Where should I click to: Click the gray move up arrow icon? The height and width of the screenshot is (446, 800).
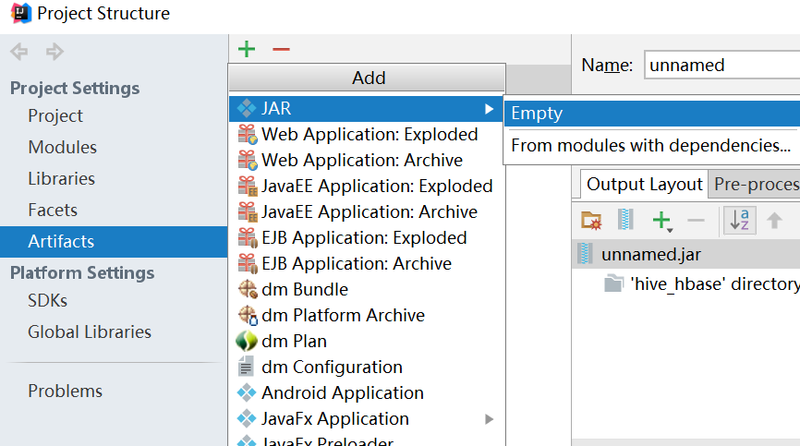pyautogui.click(x=774, y=221)
